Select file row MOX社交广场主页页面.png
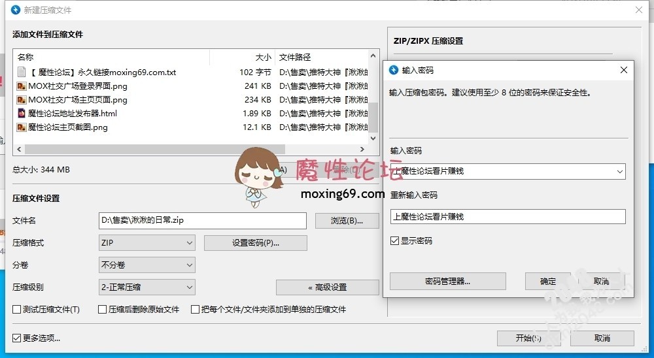 coord(192,100)
